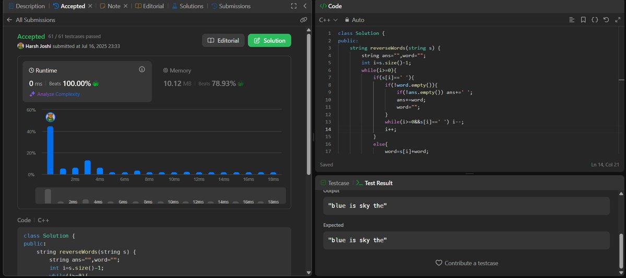Click the tallest bar in runtime histogram
This screenshot has width=626, height=278.
click(50, 150)
